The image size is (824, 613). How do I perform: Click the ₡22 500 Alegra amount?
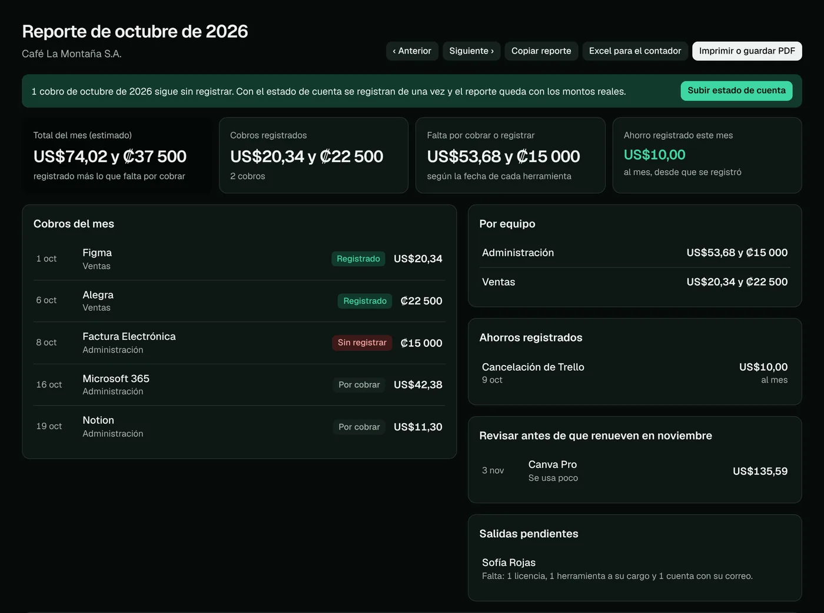pos(421,301)
